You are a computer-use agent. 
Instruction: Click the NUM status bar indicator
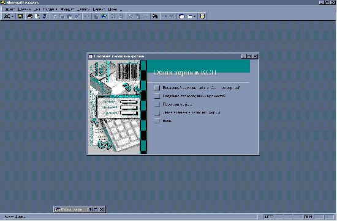[x=308, y=217]
